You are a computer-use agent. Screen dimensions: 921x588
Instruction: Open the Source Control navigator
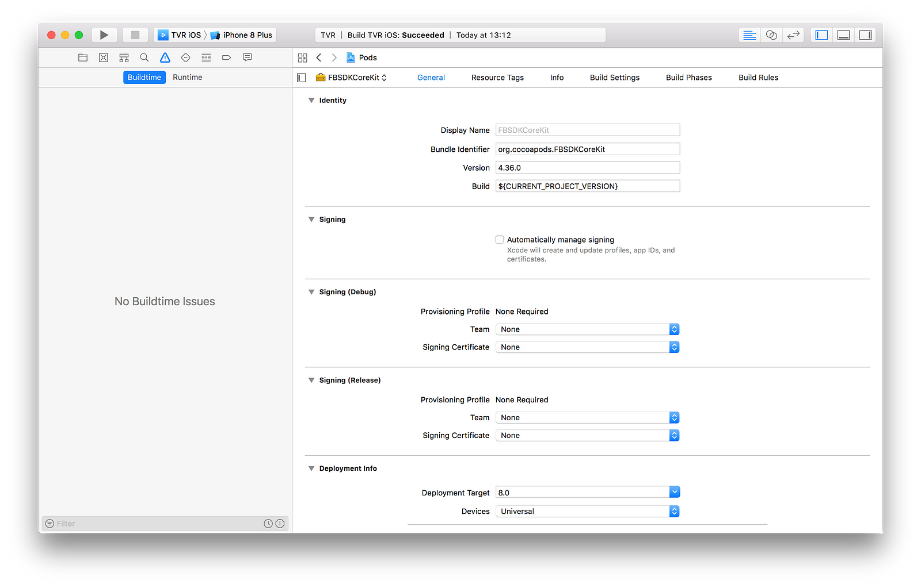[x=104, y=57]
